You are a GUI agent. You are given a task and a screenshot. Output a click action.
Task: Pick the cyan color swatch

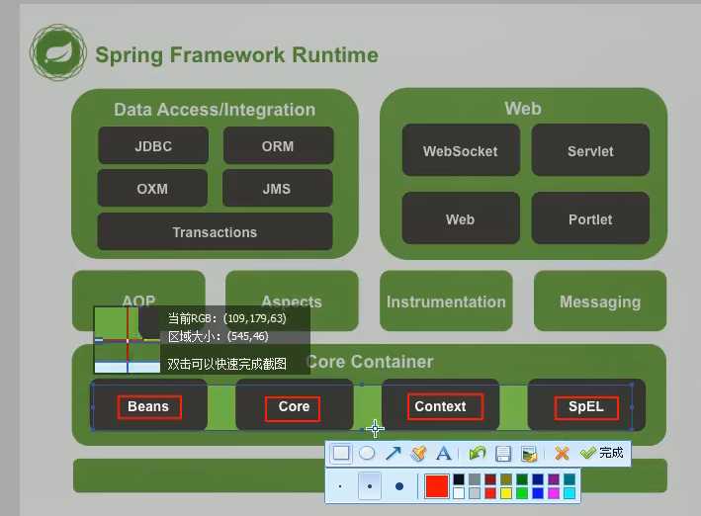point(570,493)
